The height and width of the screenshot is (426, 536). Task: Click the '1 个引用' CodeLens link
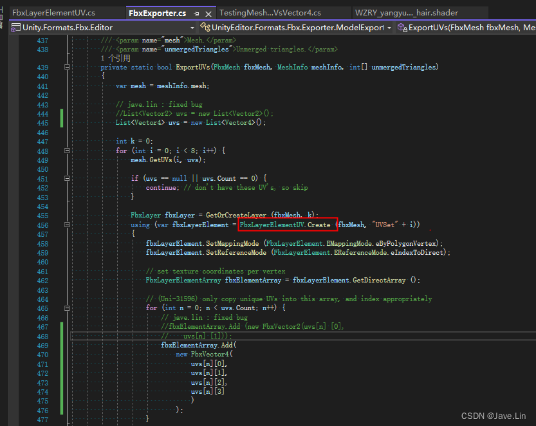point(116,58)
